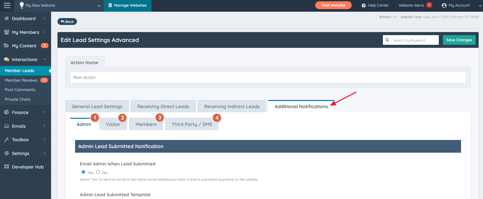Viewport: 483px width, 199px height.
Task: Open the hamburger menu icon
Action: (7, 5)
